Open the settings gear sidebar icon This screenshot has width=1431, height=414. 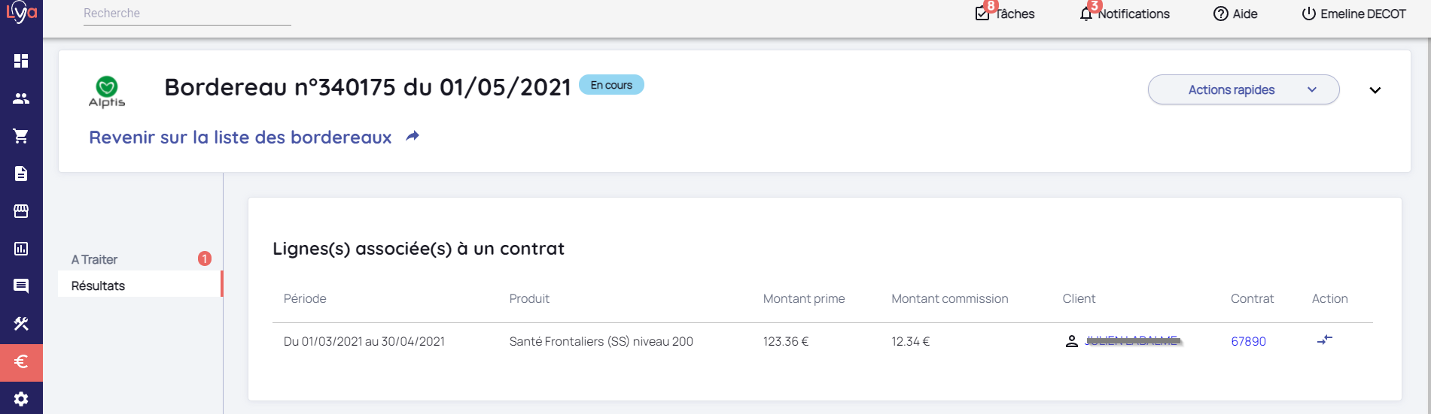click(x=21, y=399)
